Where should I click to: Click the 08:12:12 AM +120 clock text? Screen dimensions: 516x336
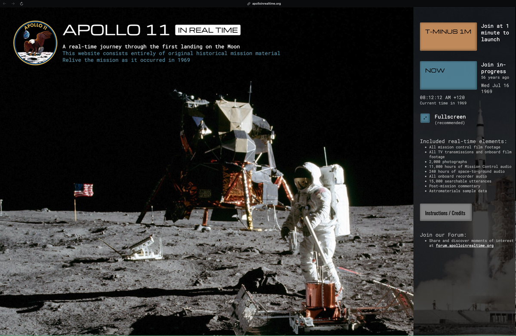pyautogui.click(x=442, y=98)
